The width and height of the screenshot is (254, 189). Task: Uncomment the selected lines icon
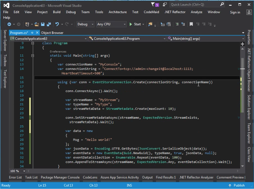[x=183, y=24]
